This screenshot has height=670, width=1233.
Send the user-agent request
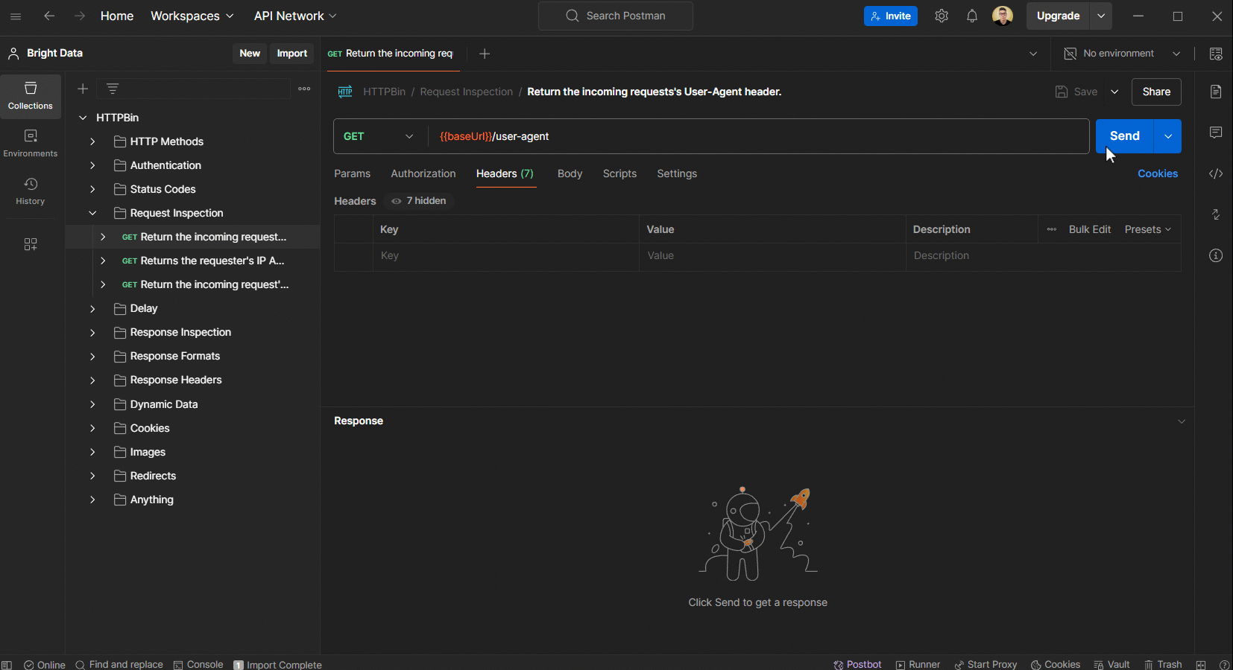coord(1123,135)
